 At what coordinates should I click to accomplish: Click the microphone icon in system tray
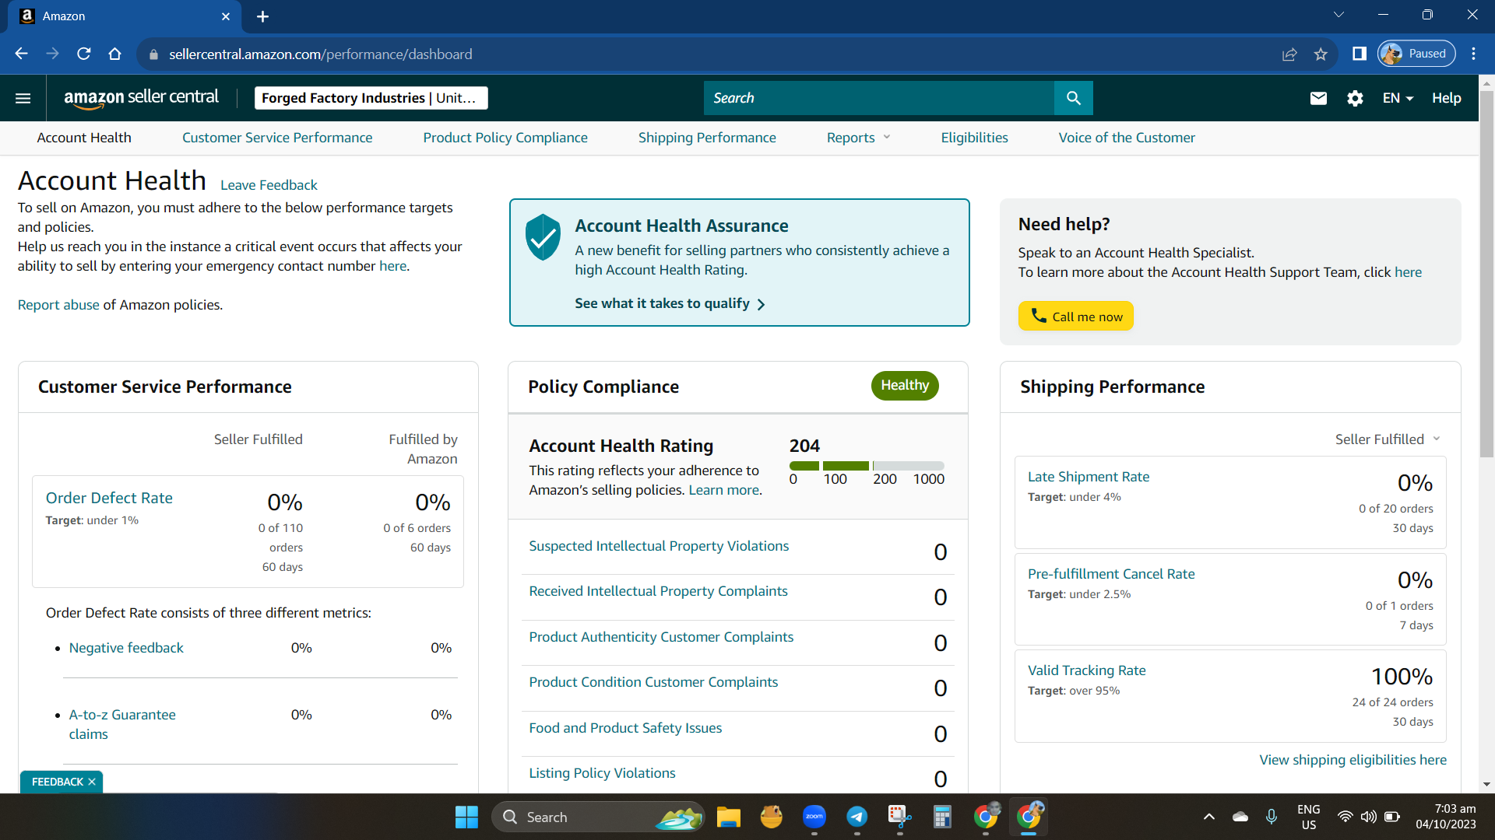[x=1271, y=817]
